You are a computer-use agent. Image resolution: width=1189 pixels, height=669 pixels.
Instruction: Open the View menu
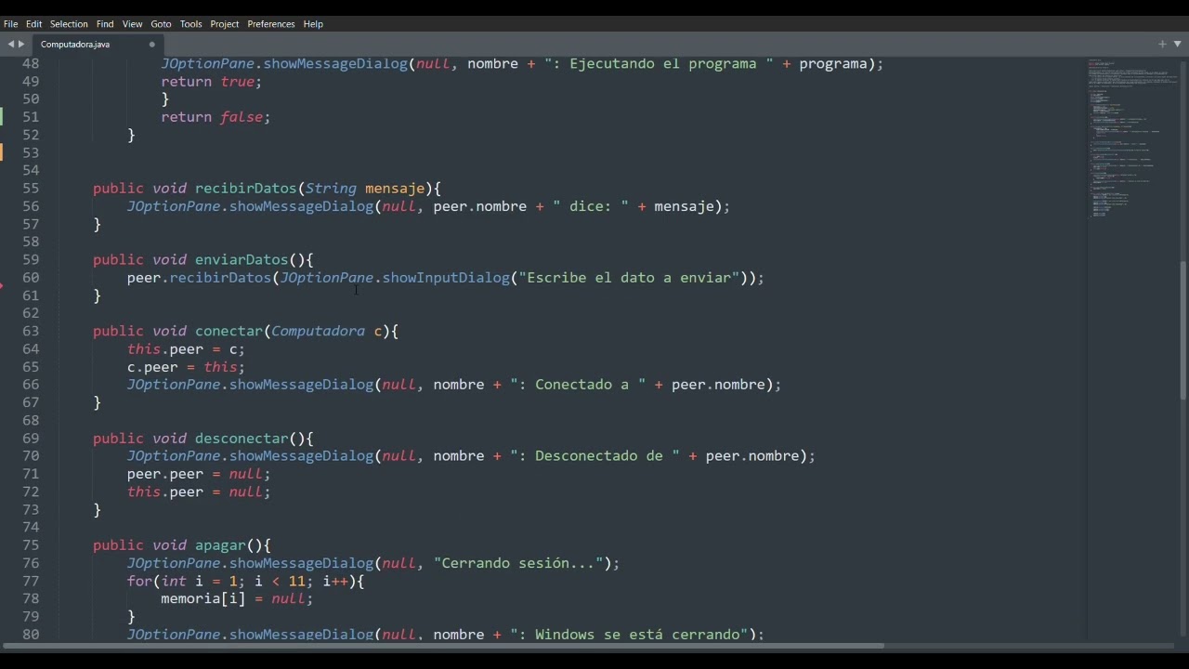132,24
